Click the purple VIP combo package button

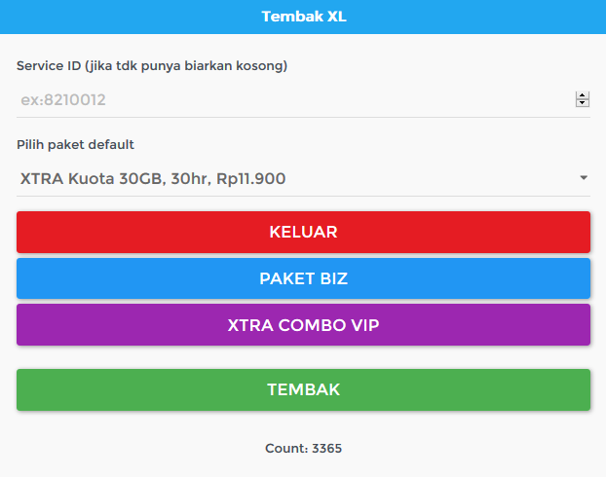(303, 325)
